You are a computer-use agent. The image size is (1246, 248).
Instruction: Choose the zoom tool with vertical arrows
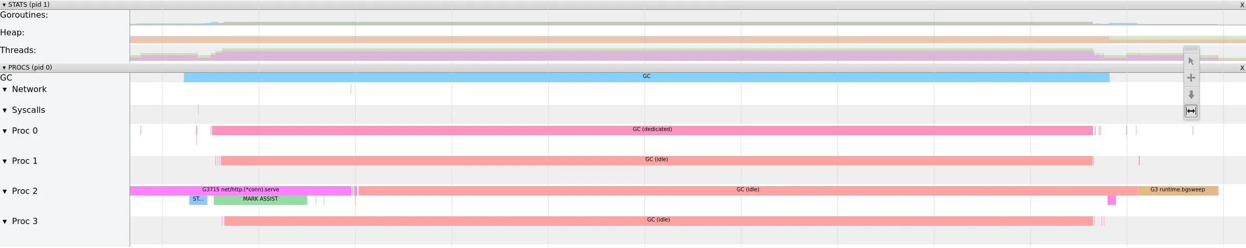[1191, 95]
